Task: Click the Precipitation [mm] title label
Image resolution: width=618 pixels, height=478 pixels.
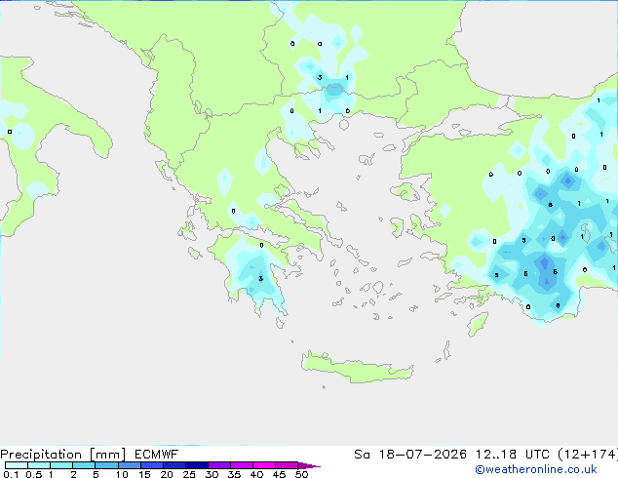Action: (62, 455)
